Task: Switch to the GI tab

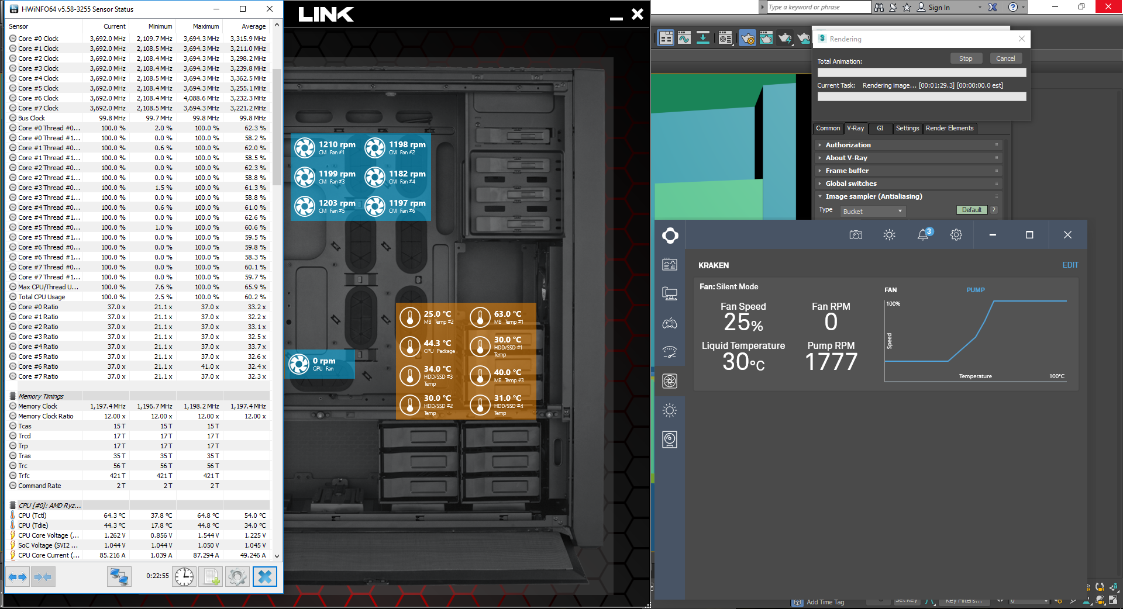Action: pyautogui.click(x=880, y=128)
